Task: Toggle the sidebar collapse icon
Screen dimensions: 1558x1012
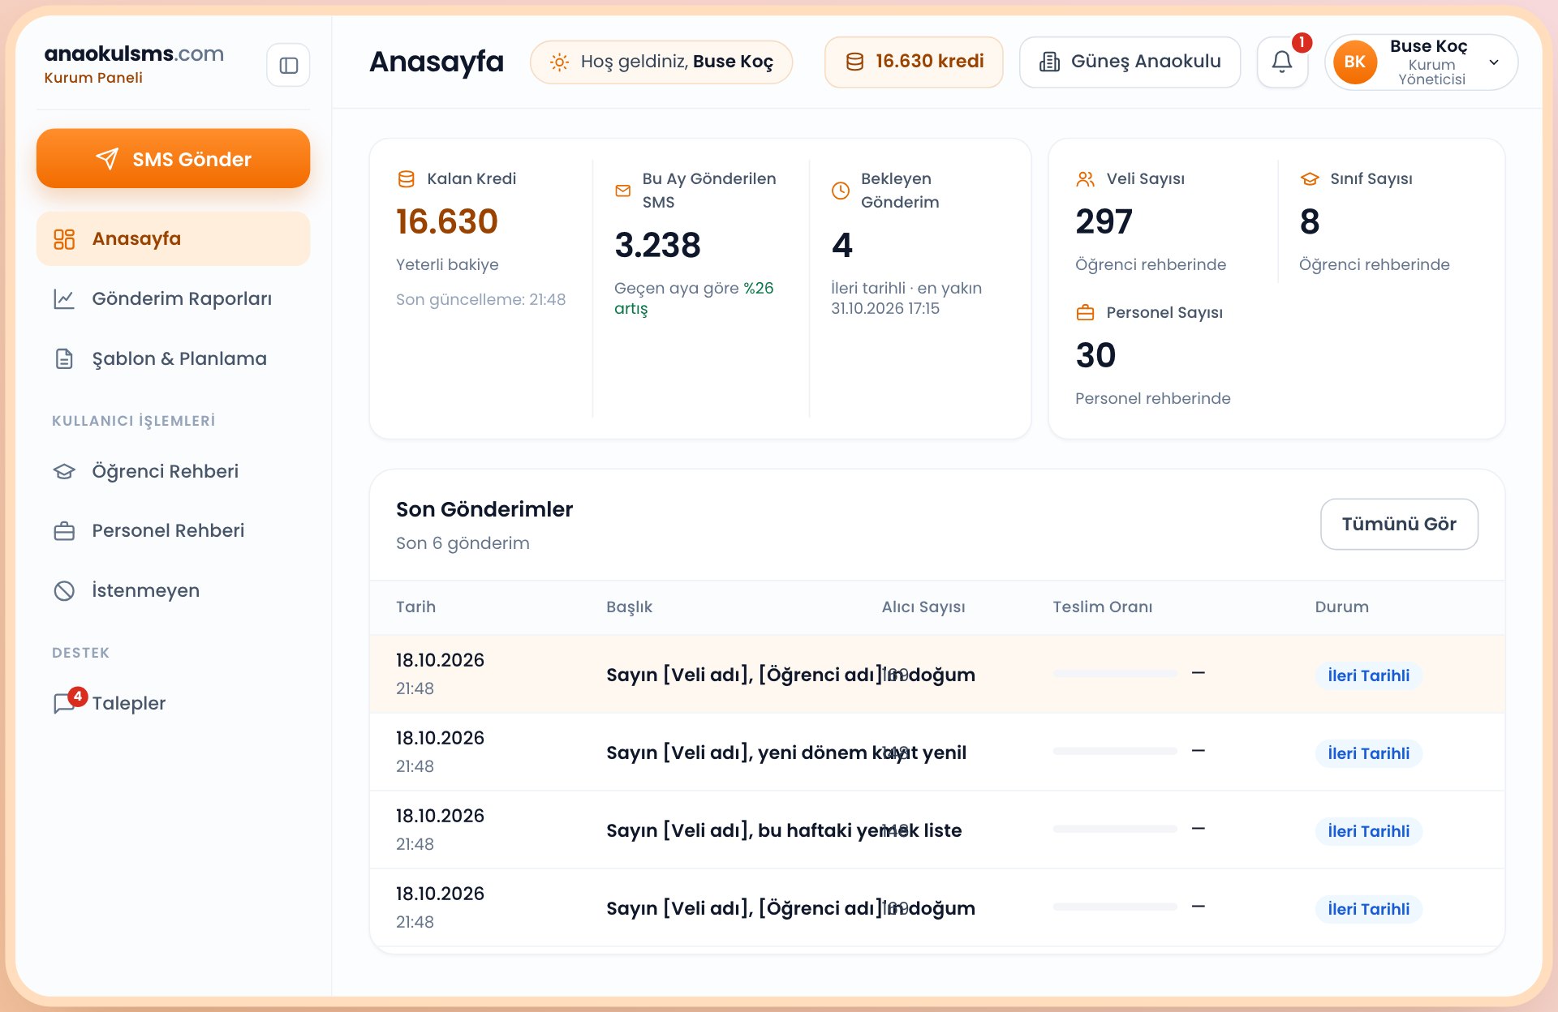Action: pyautogui.click(x=288, y=65)
